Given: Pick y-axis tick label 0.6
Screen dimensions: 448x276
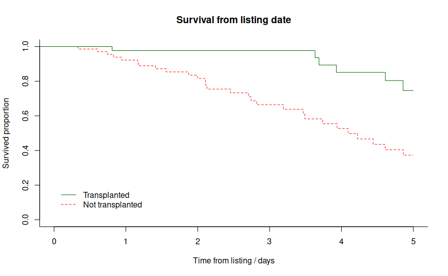Looking at the screenshot, I should tap(26, 116).
